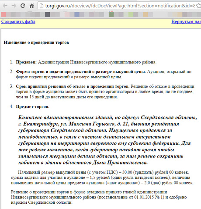Open the browser home page

pos(31,6)
